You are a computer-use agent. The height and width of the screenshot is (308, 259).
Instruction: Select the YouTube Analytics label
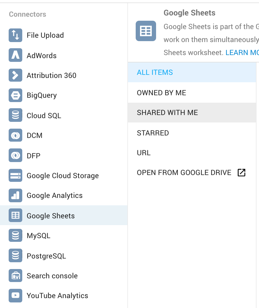tap(57, 296)
